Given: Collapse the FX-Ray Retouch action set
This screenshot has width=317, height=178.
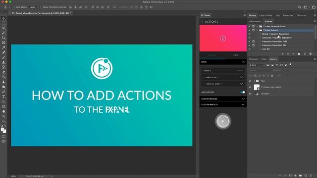Looking at the screenshot, I should (257, 30).
